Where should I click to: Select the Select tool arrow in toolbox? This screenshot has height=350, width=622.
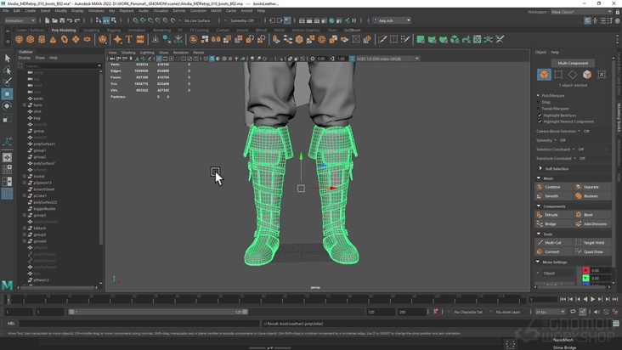pos(7,59)
